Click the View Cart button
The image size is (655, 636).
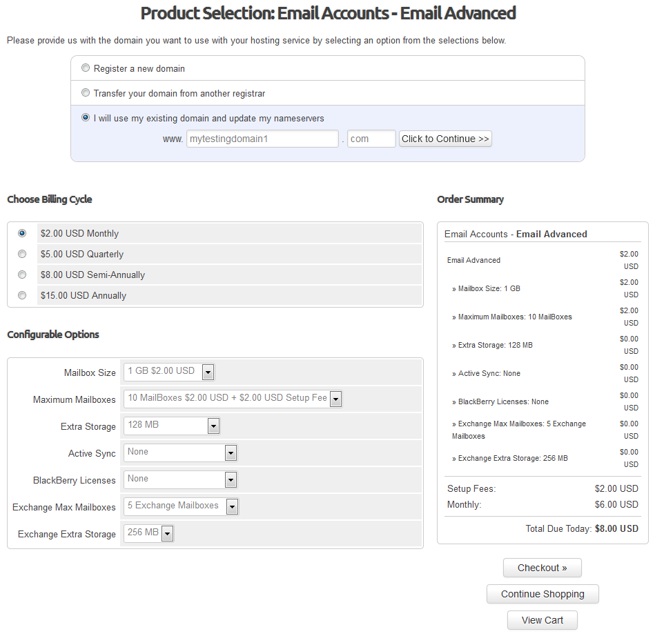pyautogui.click(x=542, y=619)
